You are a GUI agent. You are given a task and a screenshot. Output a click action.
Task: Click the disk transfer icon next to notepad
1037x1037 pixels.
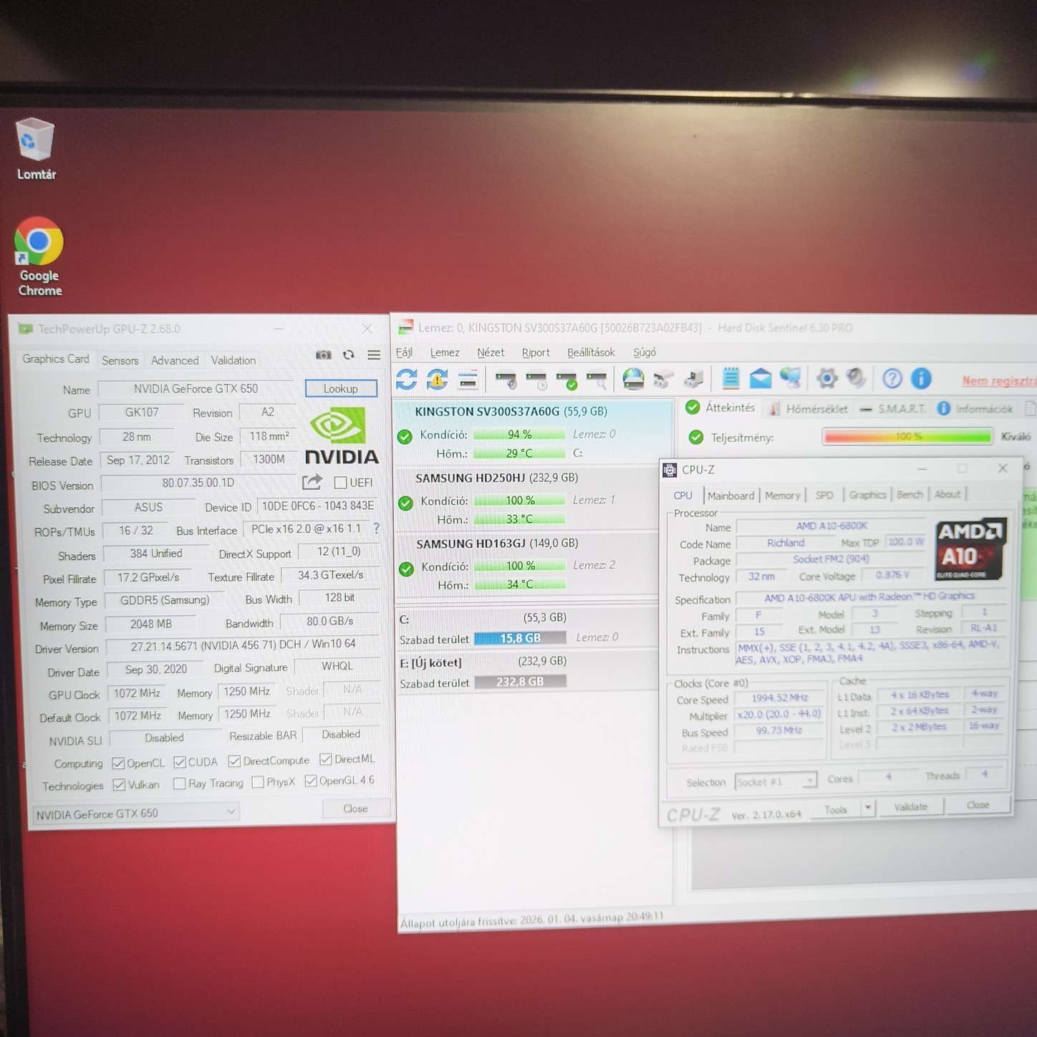coord(693,379)
